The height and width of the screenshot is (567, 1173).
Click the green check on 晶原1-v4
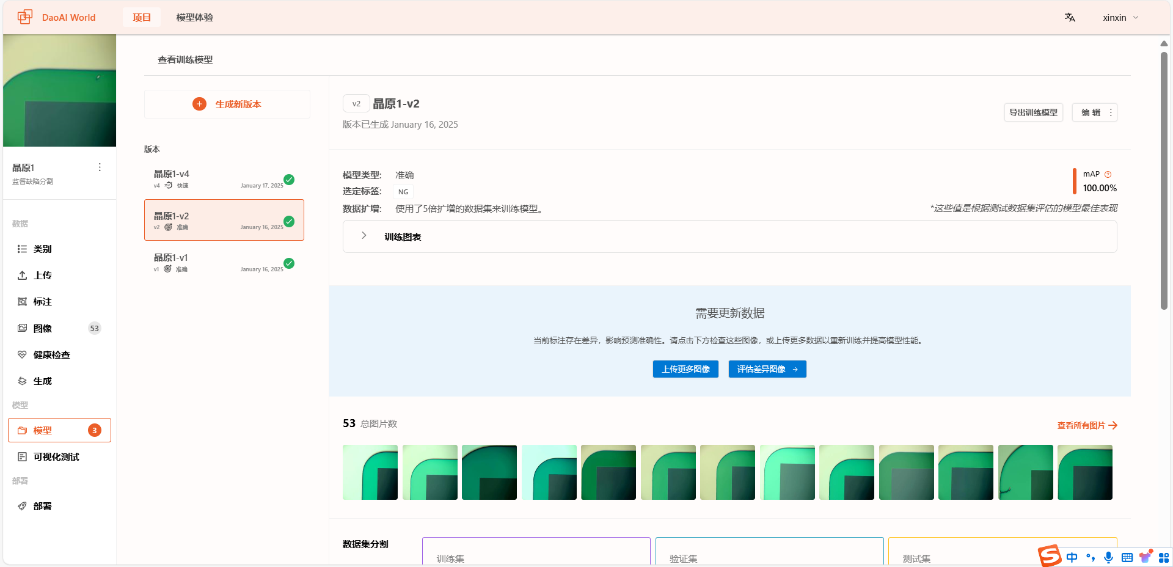pos(289,180)
